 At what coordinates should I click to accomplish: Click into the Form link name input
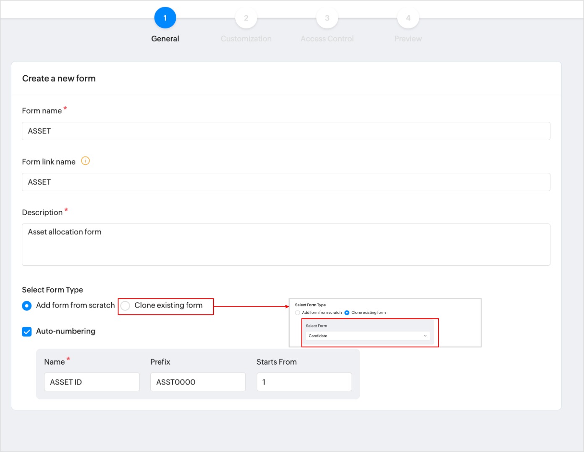click(286, 182)
